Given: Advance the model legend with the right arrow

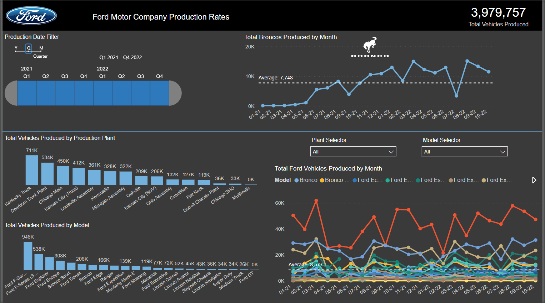Looking at the screenshot, I should tap(534, 180).
